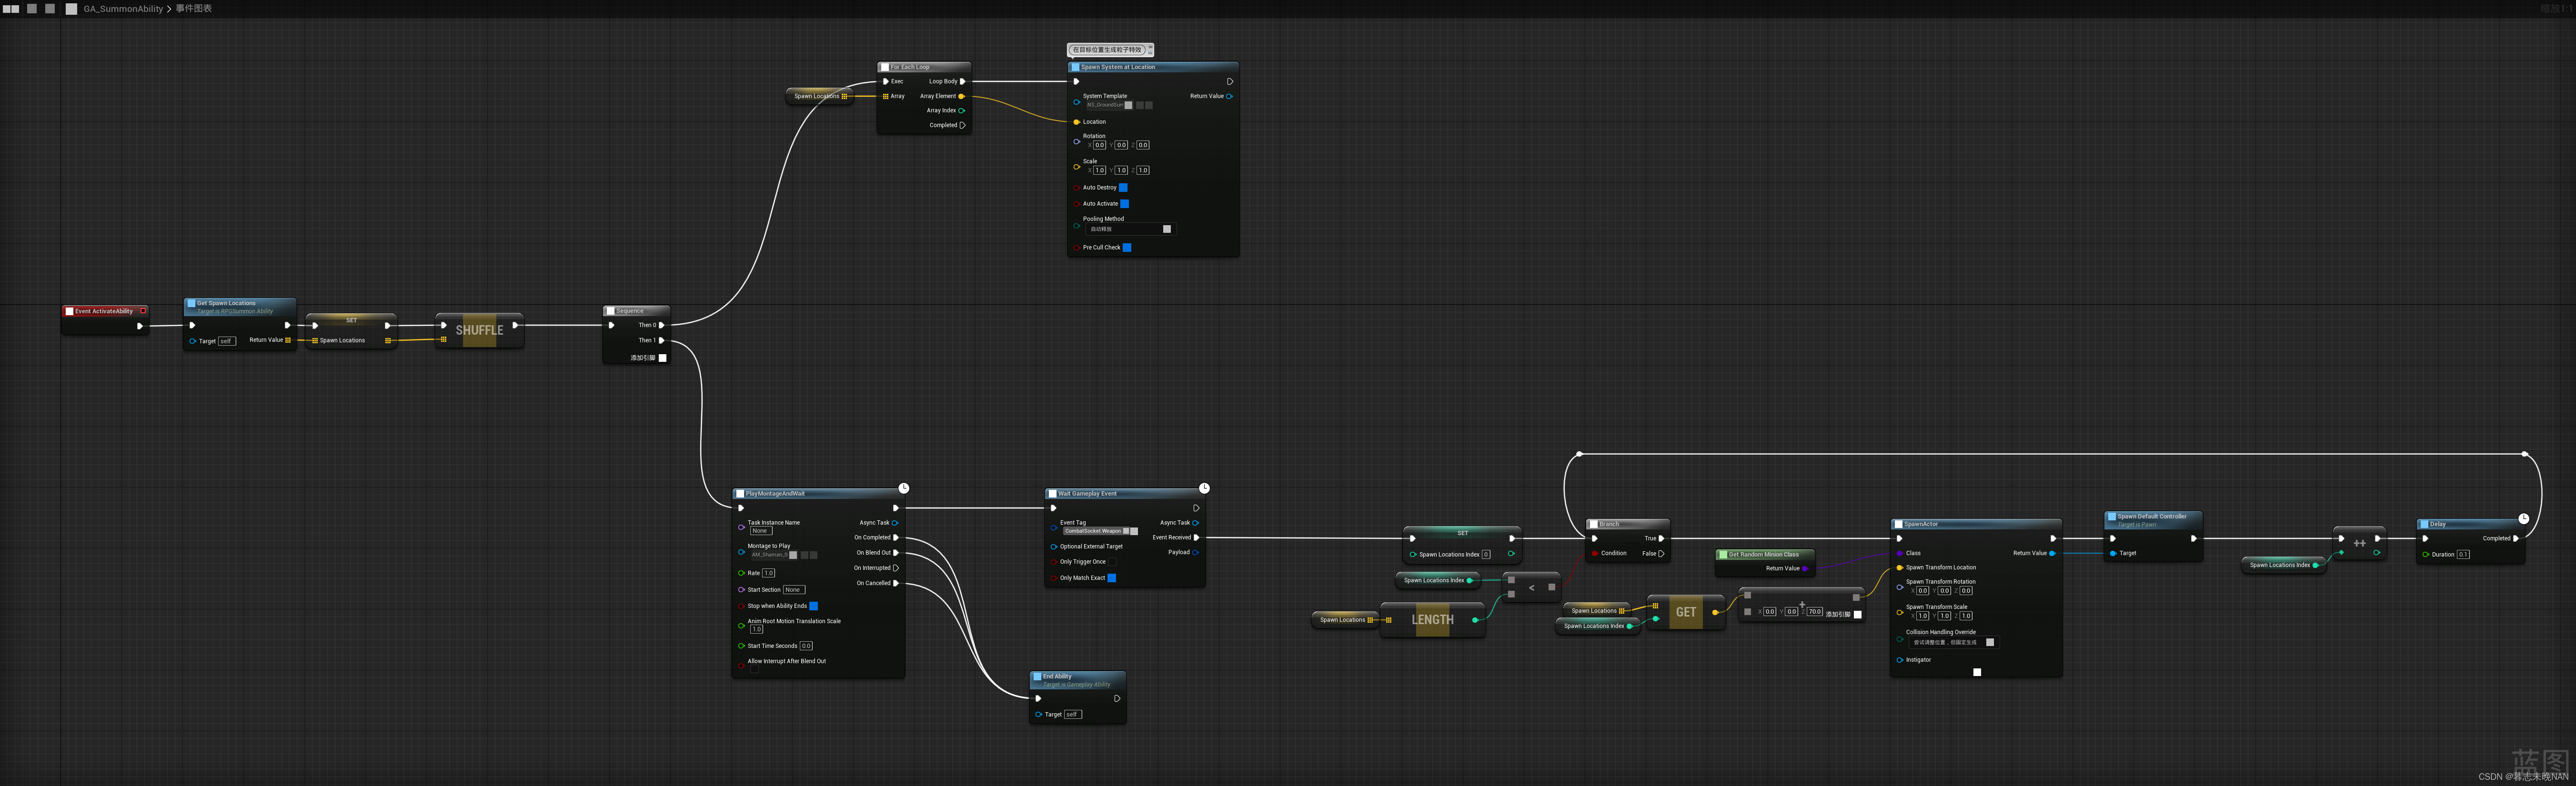Click the GET array node
The width and height of the screenshot is (2576, 786).
[1686, 612]
